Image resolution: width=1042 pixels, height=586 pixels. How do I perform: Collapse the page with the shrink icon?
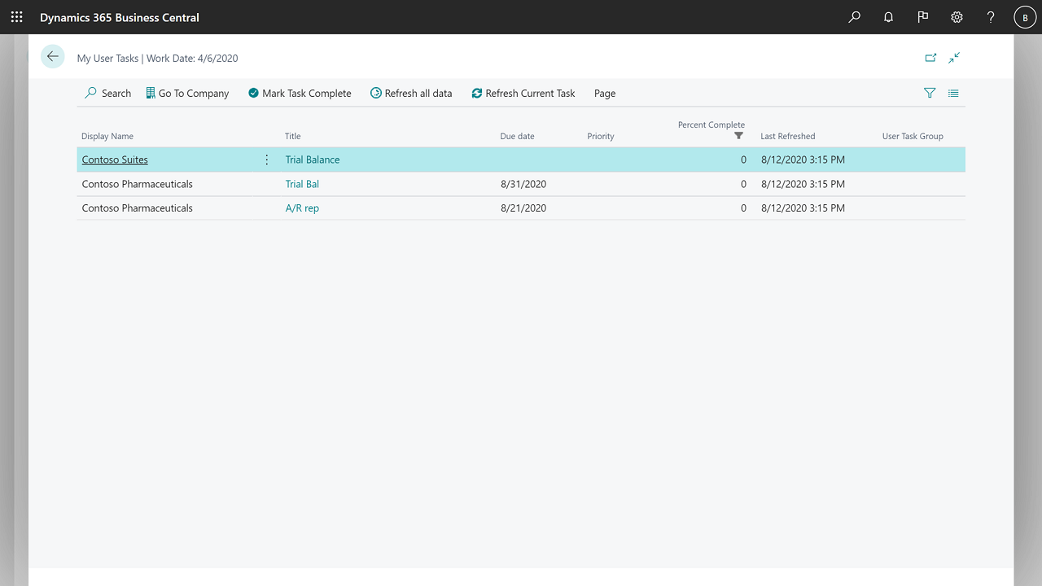(954, 58)
